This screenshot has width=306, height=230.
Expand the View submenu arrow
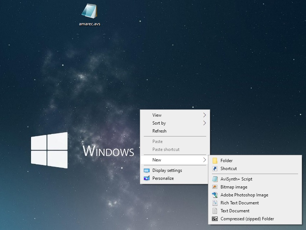click(204, 115)
